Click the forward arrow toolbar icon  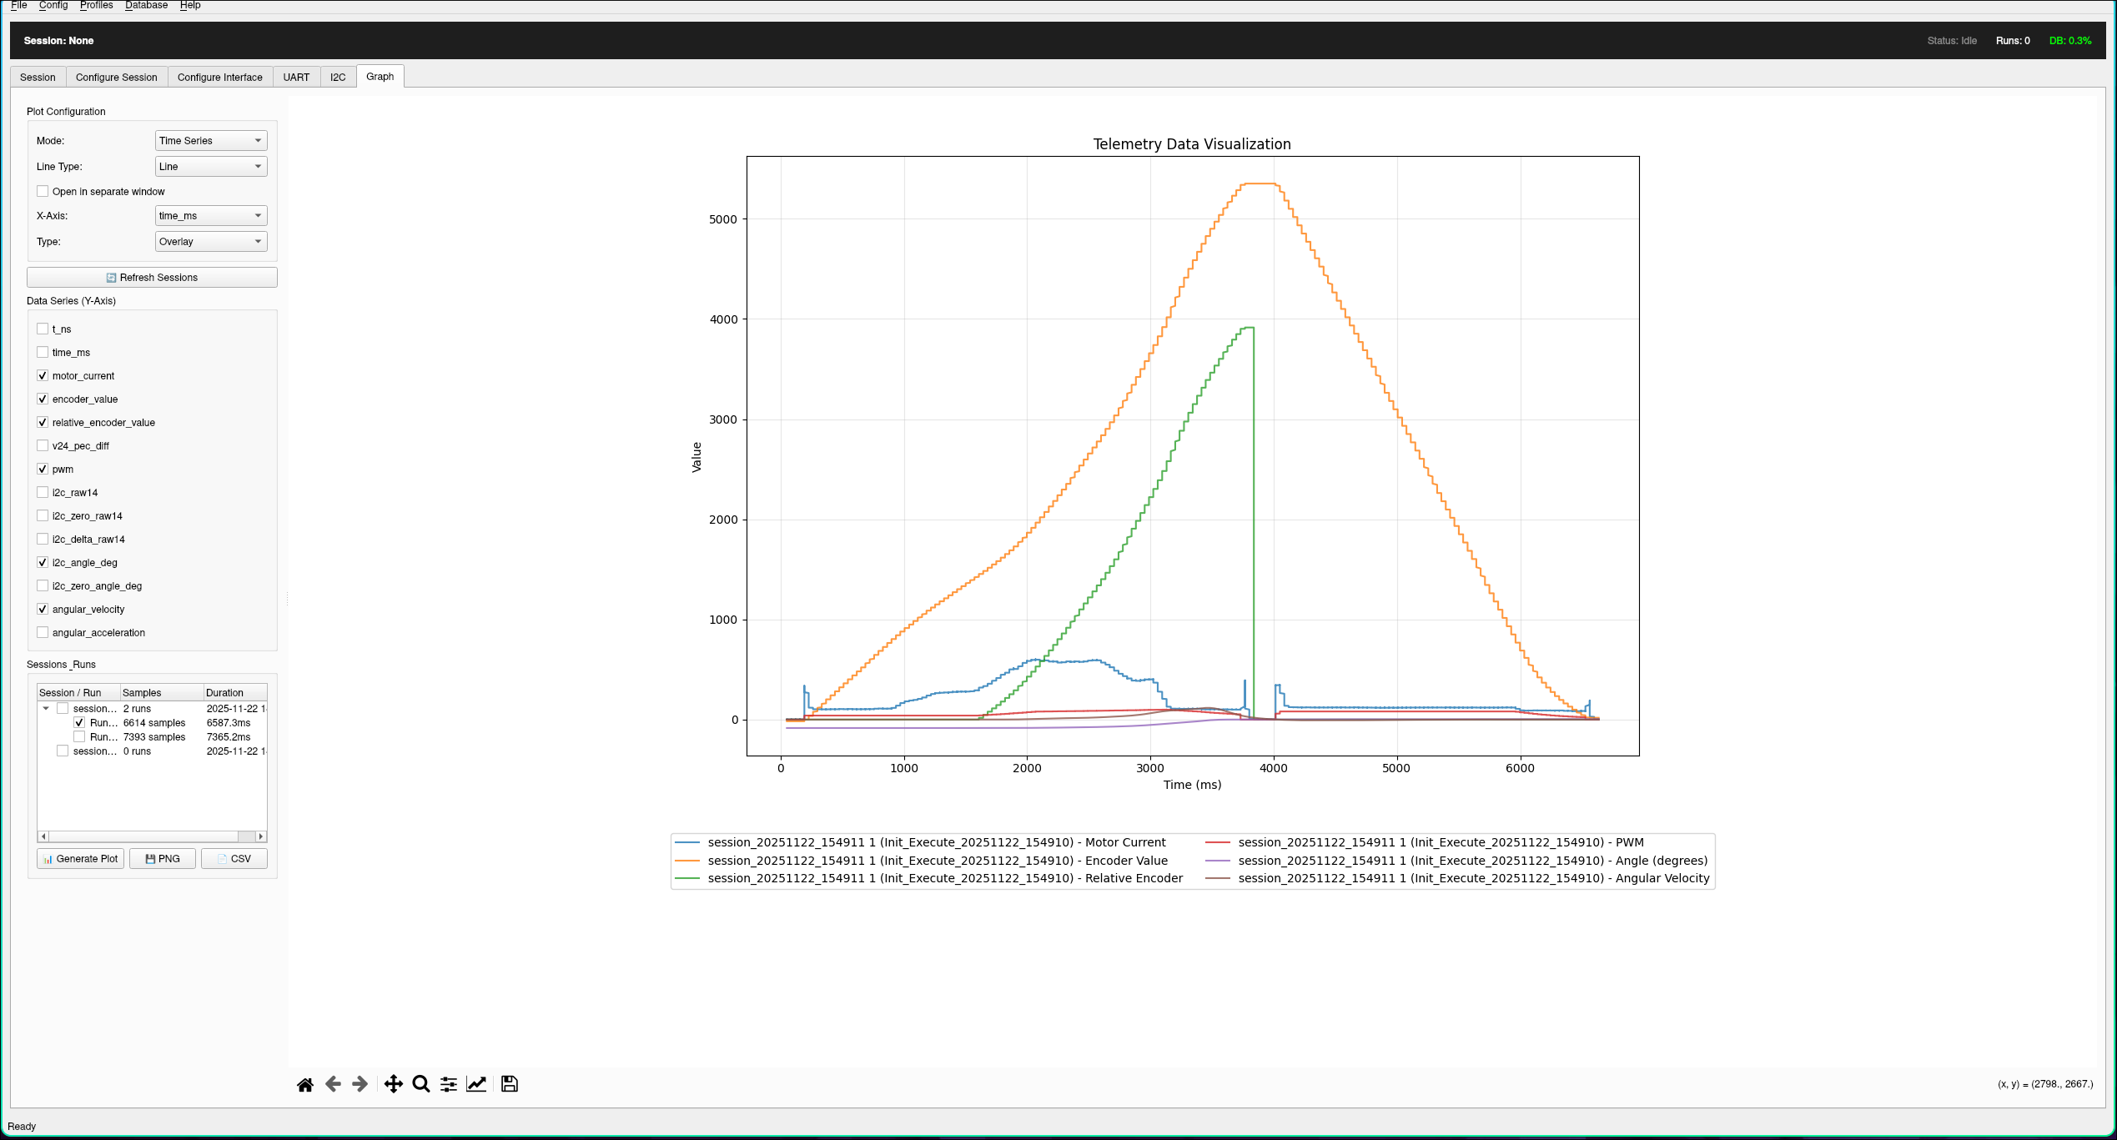tap(360, 1084)
